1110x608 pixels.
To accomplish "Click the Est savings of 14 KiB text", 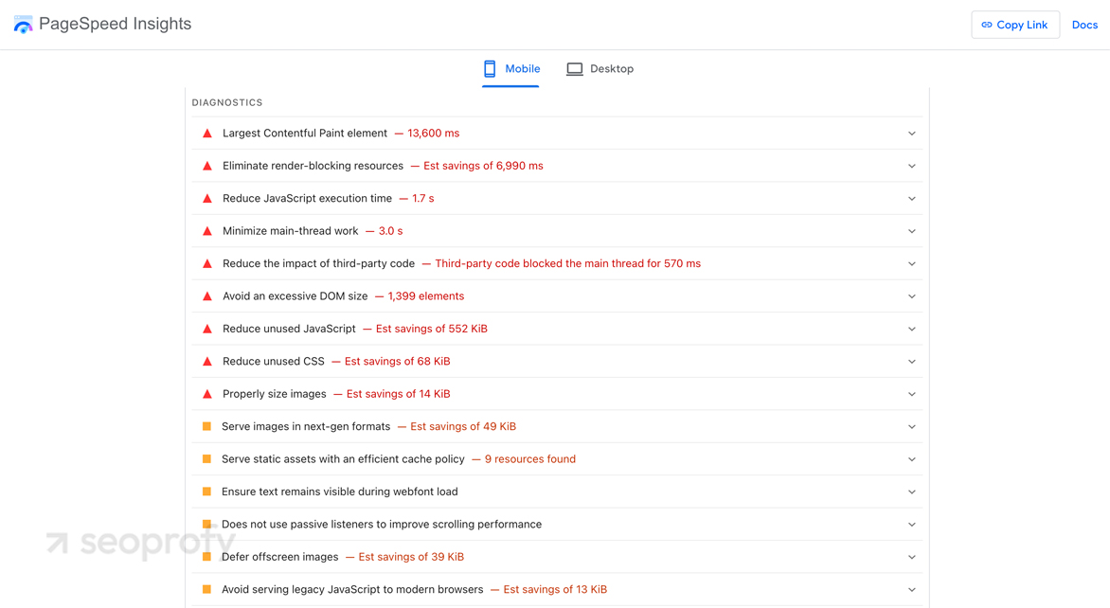I will click(x=399, y=394).
